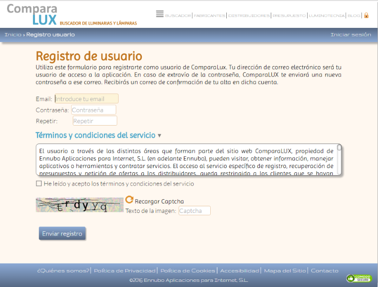Click the terms text box scrollbar
Screen dimensions: 378x287
tap(339, 160)
